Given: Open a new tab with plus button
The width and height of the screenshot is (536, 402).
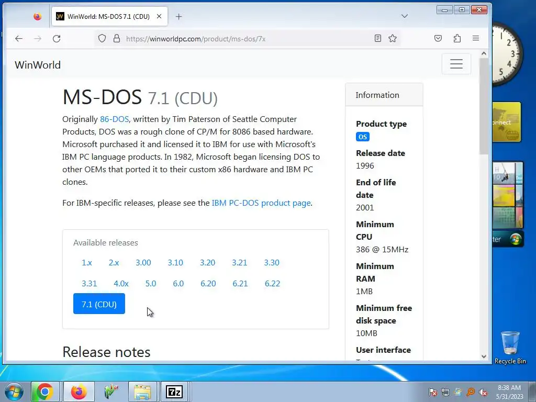Looking at the screenshot, I should click(179, 16).
